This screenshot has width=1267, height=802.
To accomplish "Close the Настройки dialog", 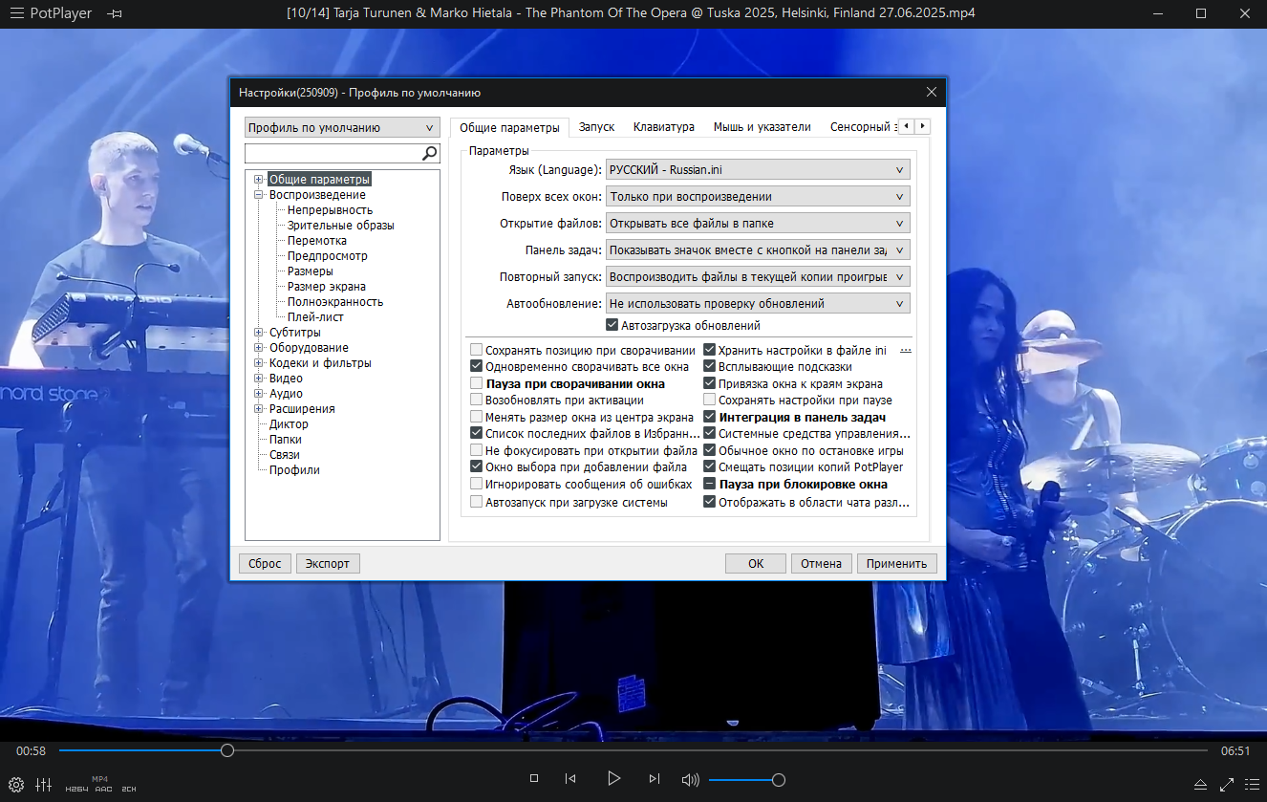I will (932, 93).
